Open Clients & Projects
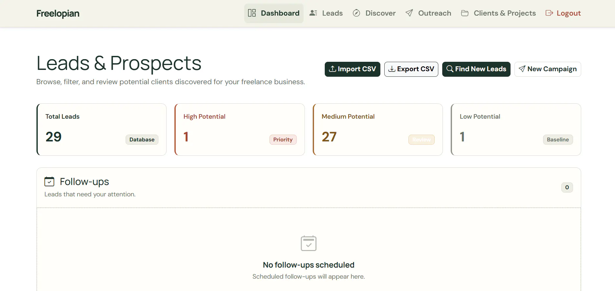The width and height of the screenshot is (615, 291). pos(498,13)
